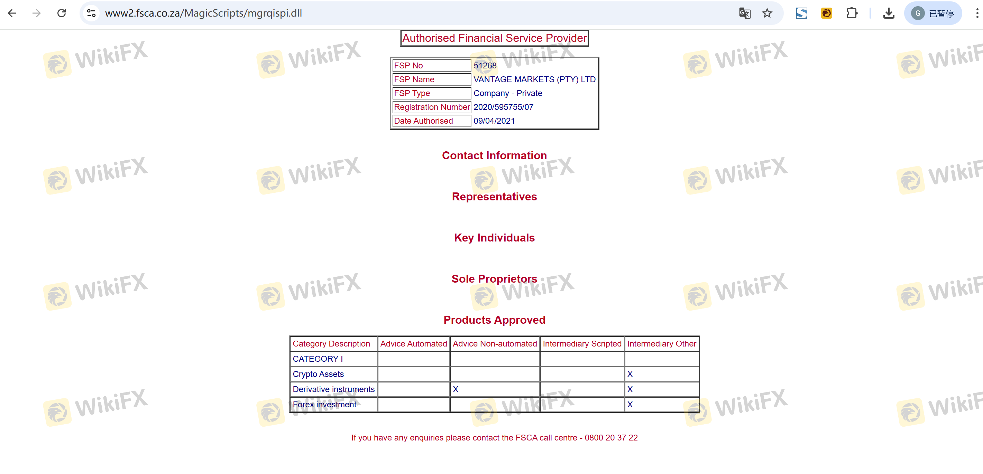Open the blue S extension icon
The height and width of the screenshot is (474, 983).
click(801, 13)
